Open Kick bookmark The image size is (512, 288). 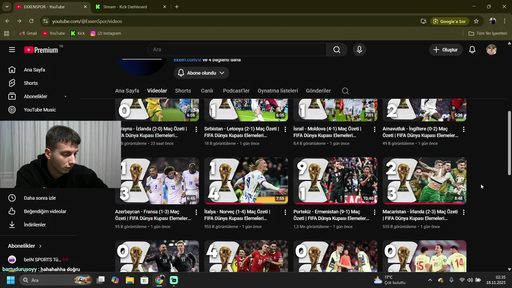tap(78, 33)
